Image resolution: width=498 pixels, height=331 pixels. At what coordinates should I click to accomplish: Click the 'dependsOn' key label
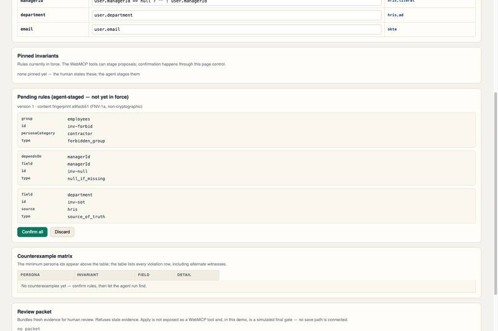[x=32, y=157]
